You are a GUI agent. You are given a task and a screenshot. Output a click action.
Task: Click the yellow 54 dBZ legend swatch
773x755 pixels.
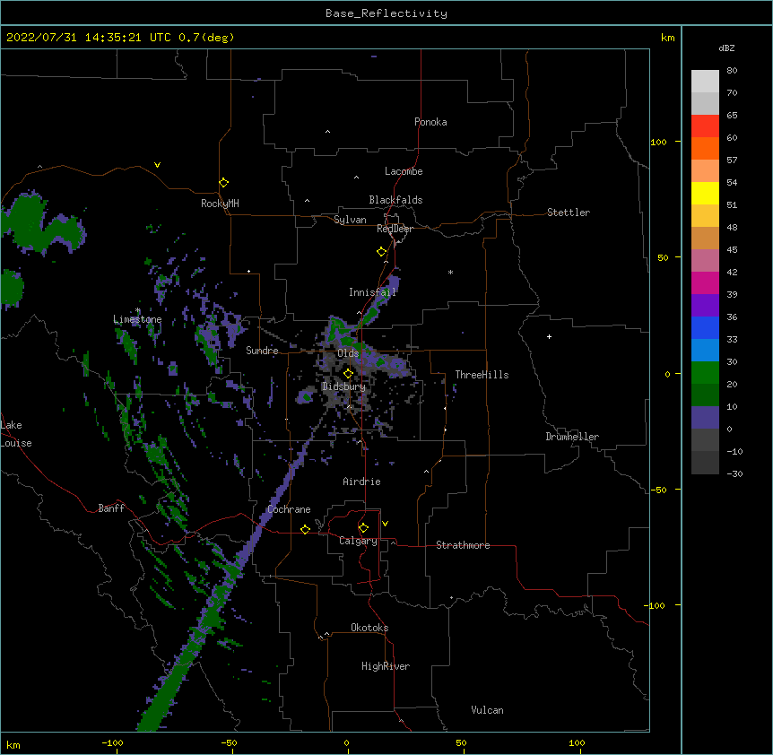705,193
